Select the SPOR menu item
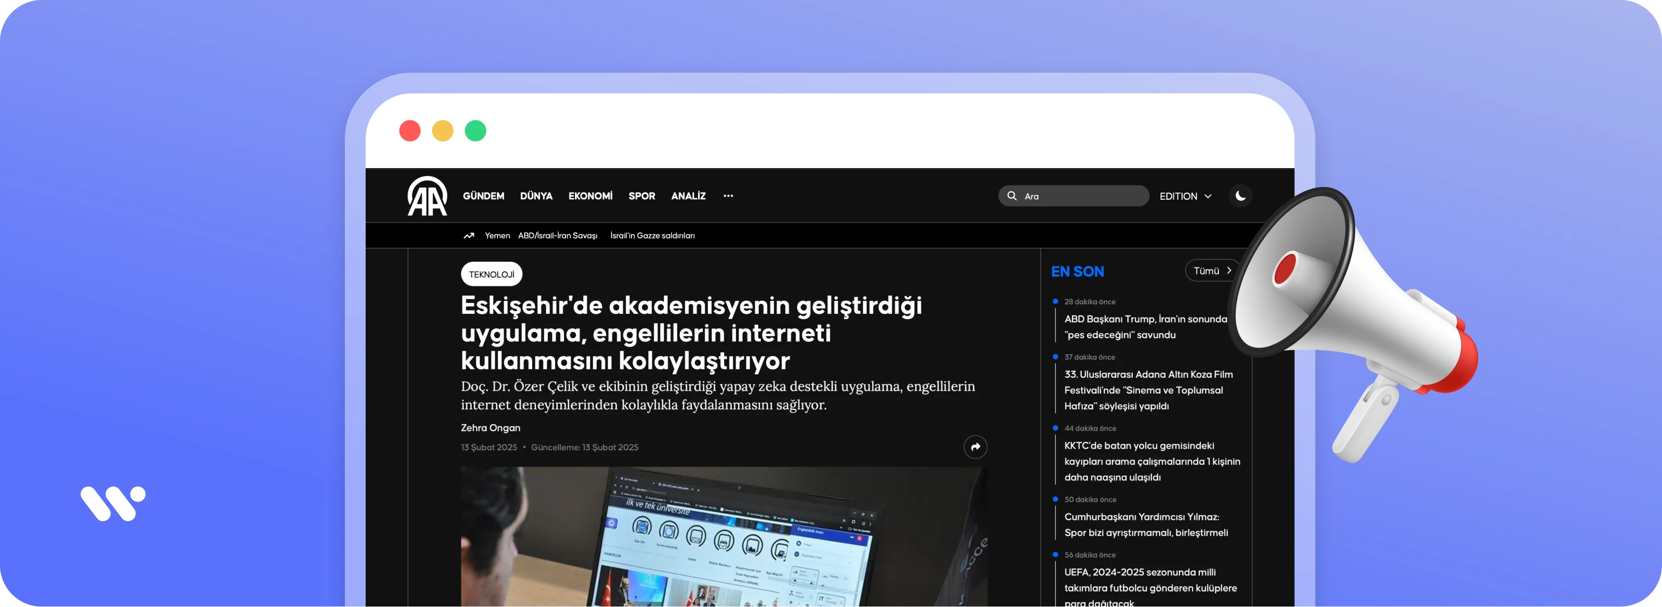 pyautogui.click(x=641, y=196)
